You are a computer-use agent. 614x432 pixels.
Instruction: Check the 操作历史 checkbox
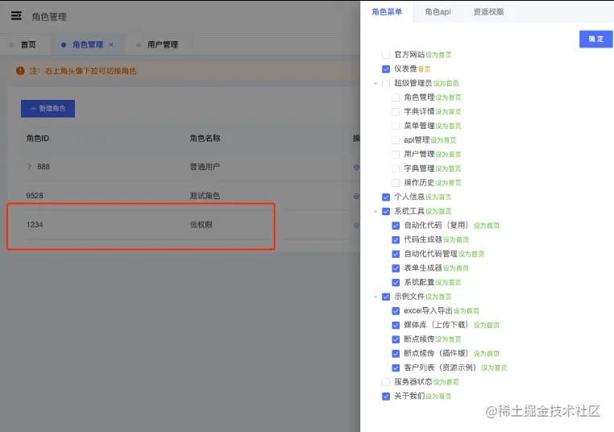click(x=396, y=183)
